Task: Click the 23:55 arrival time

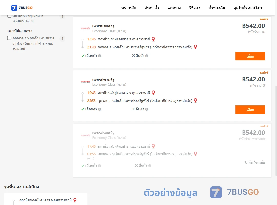Action: point(92,101)
